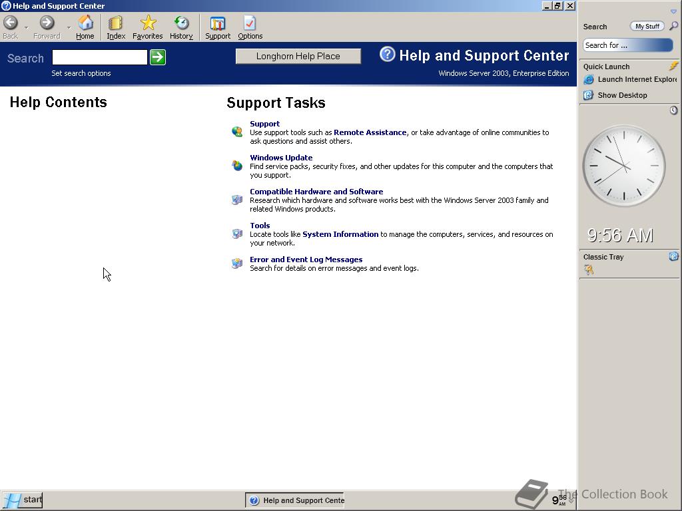The height and width of the screenshot is (511, 682).
Task: Open the Remote Assistance link
Action: pos(370,132)
